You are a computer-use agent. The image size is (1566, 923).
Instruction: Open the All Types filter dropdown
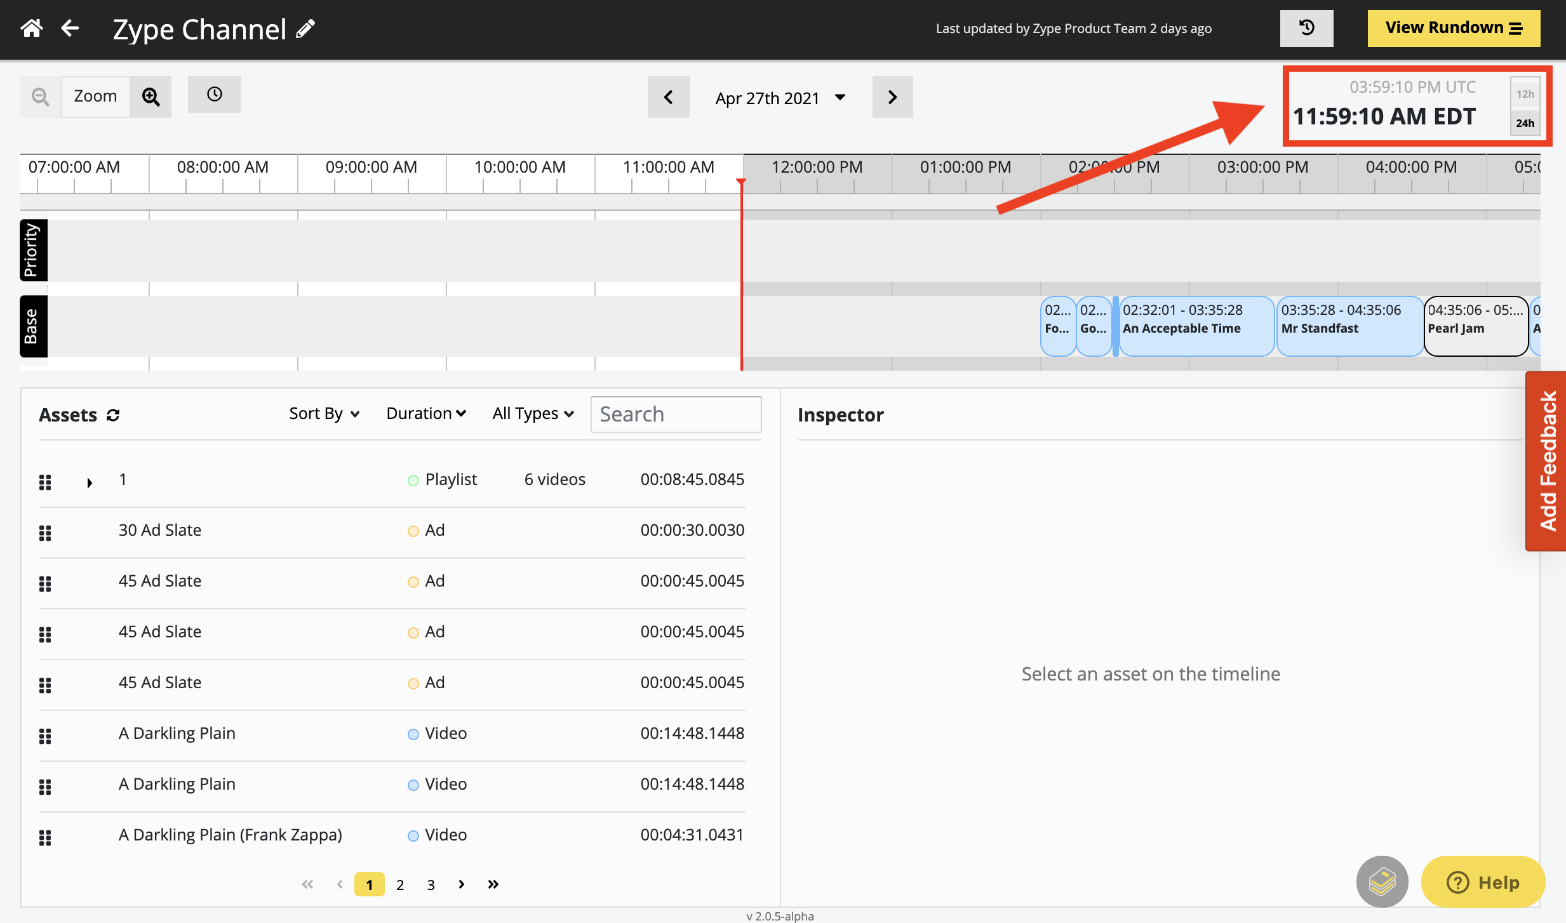point(533,414)
